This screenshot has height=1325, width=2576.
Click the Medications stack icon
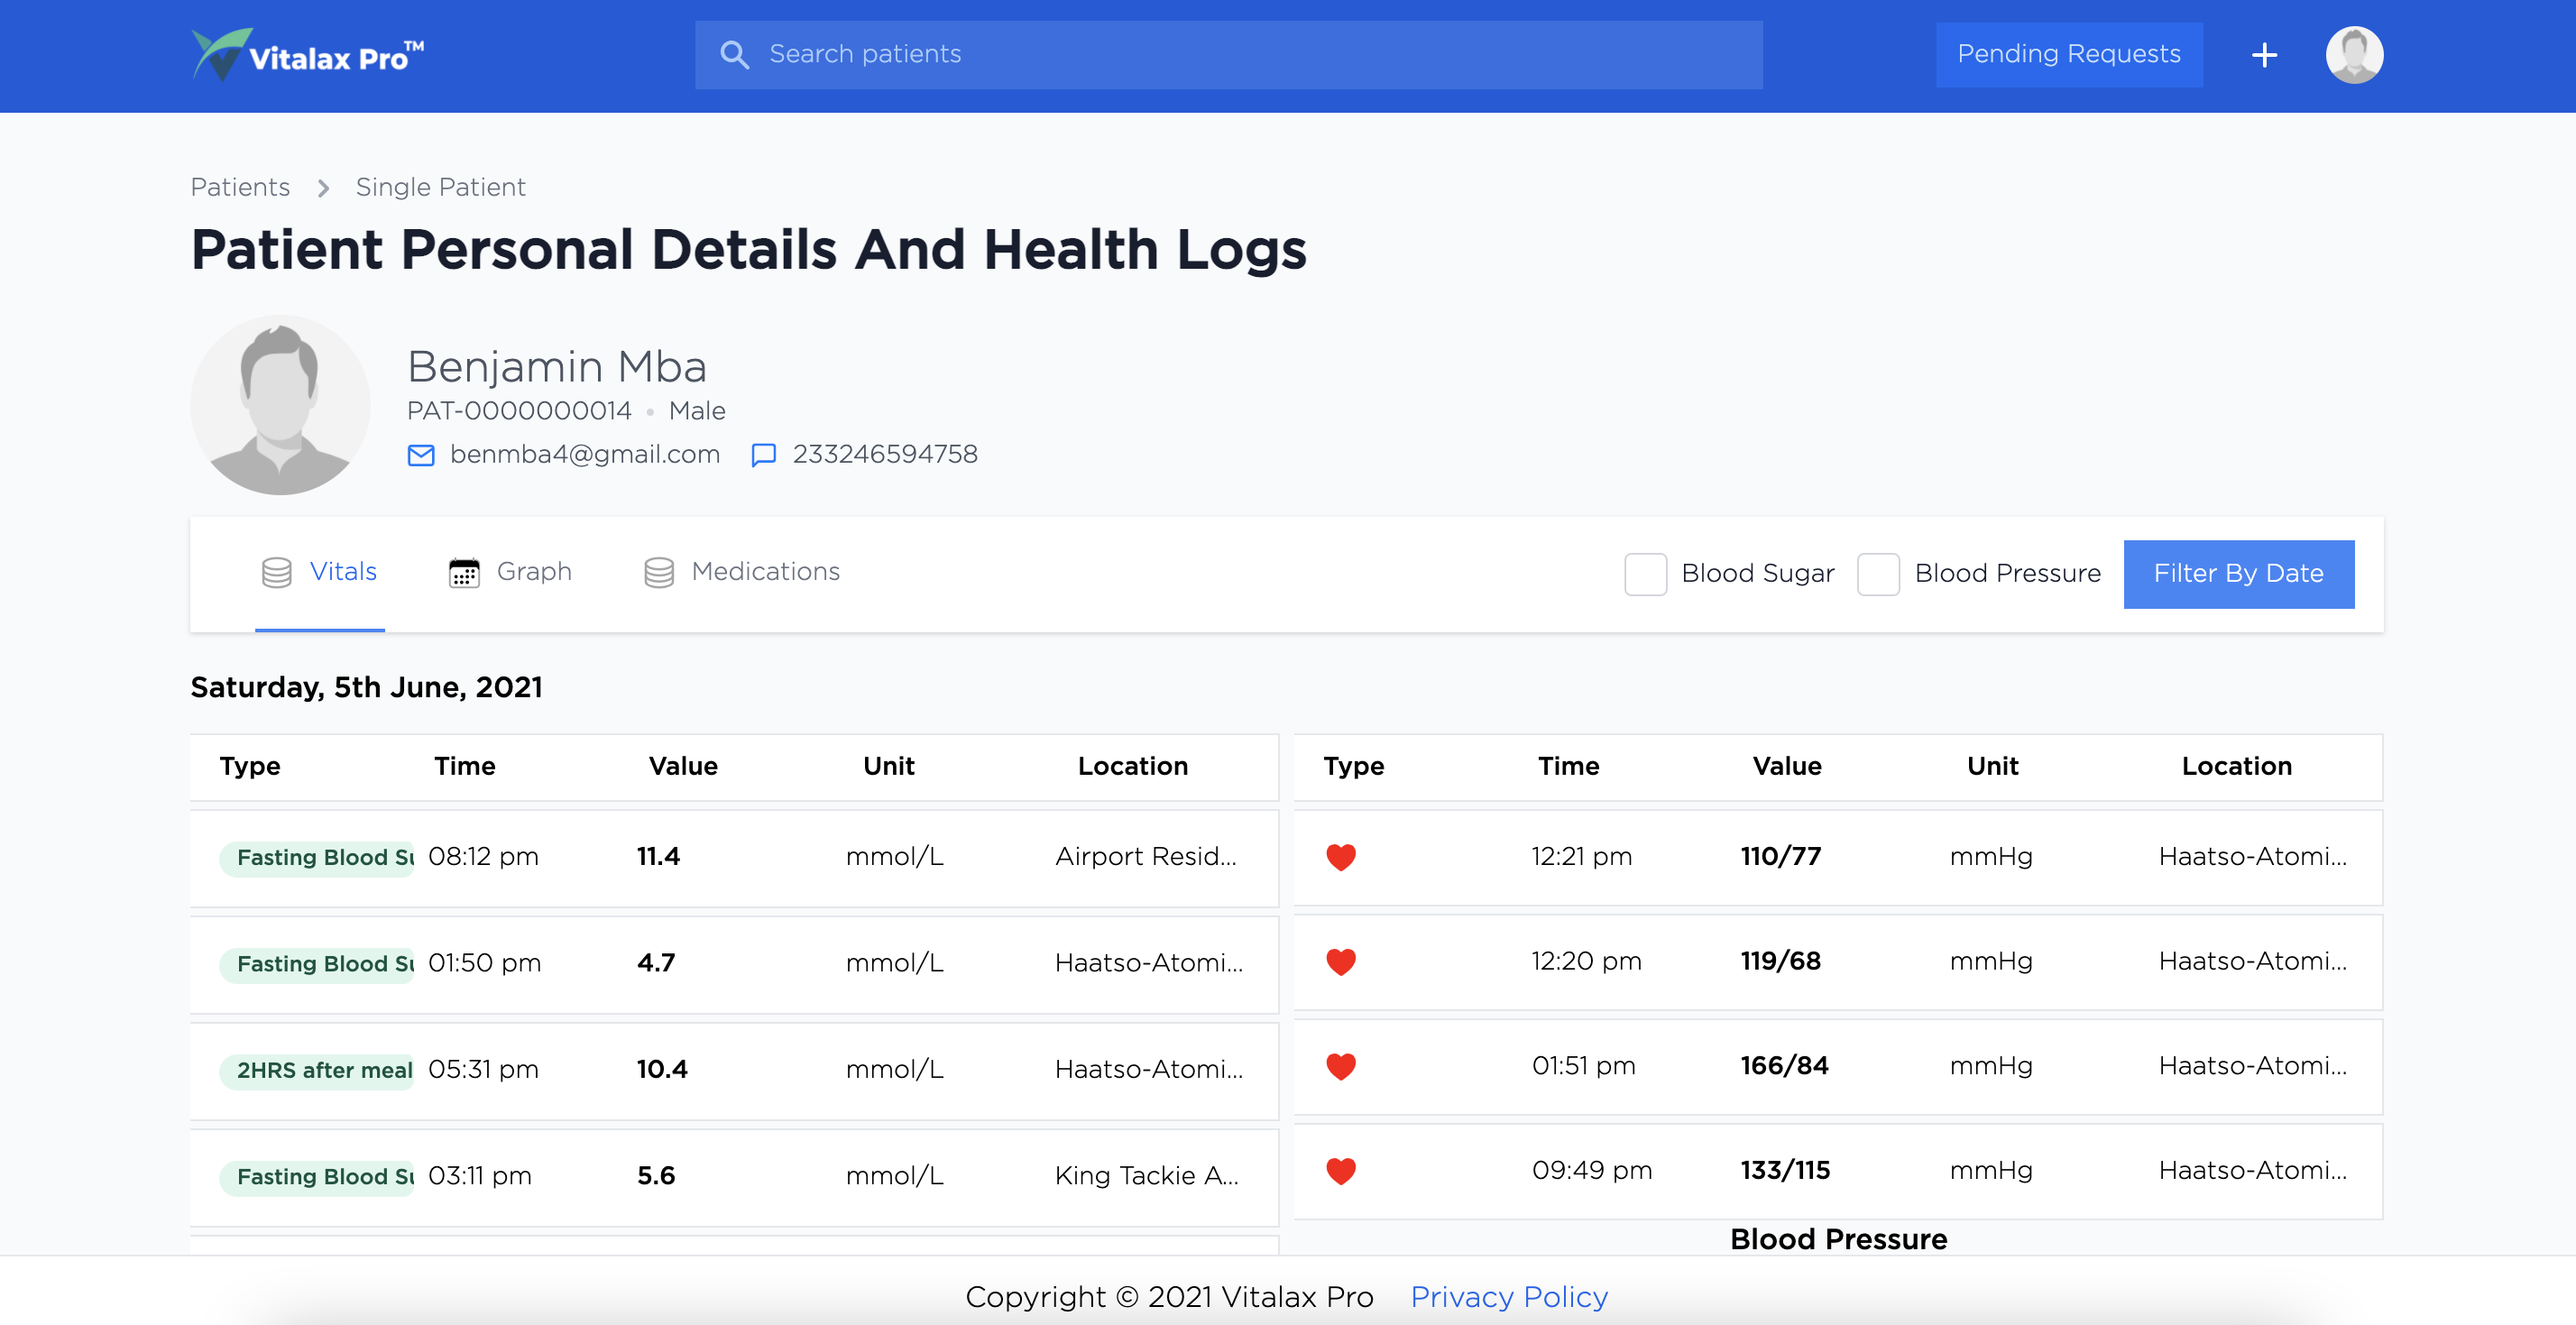point(658,573)
